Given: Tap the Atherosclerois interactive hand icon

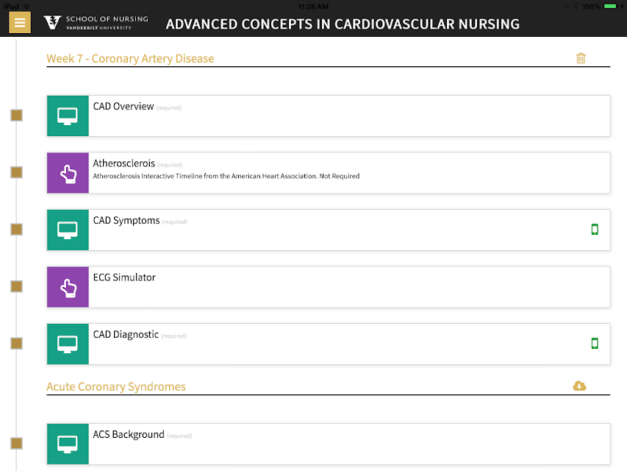Looking at the screenshot, I should 68,173.
